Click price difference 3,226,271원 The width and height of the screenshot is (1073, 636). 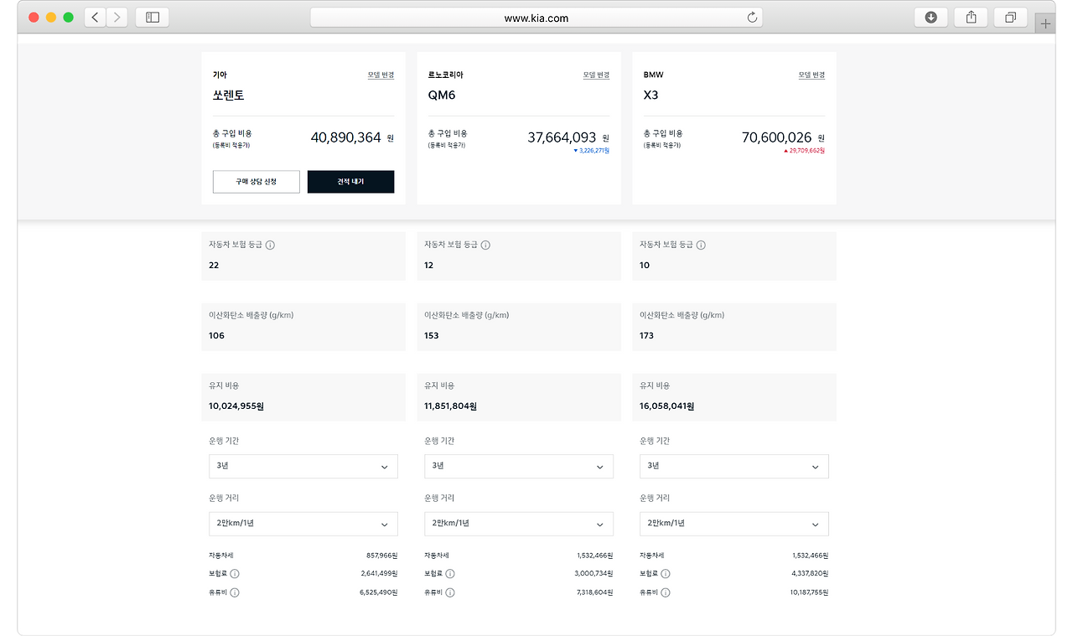(x=591, y=151)
